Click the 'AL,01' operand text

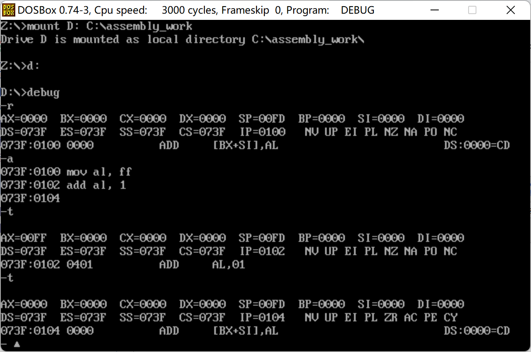(x=229, y=265)
